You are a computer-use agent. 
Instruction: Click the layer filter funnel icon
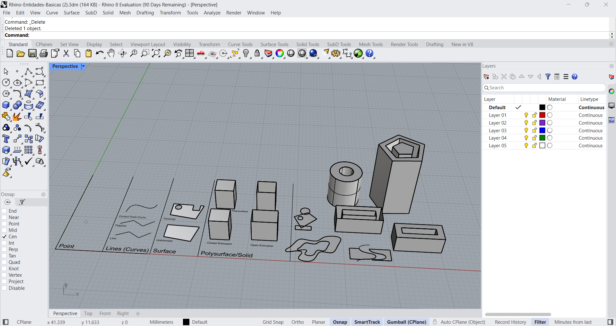coord(548,77)
